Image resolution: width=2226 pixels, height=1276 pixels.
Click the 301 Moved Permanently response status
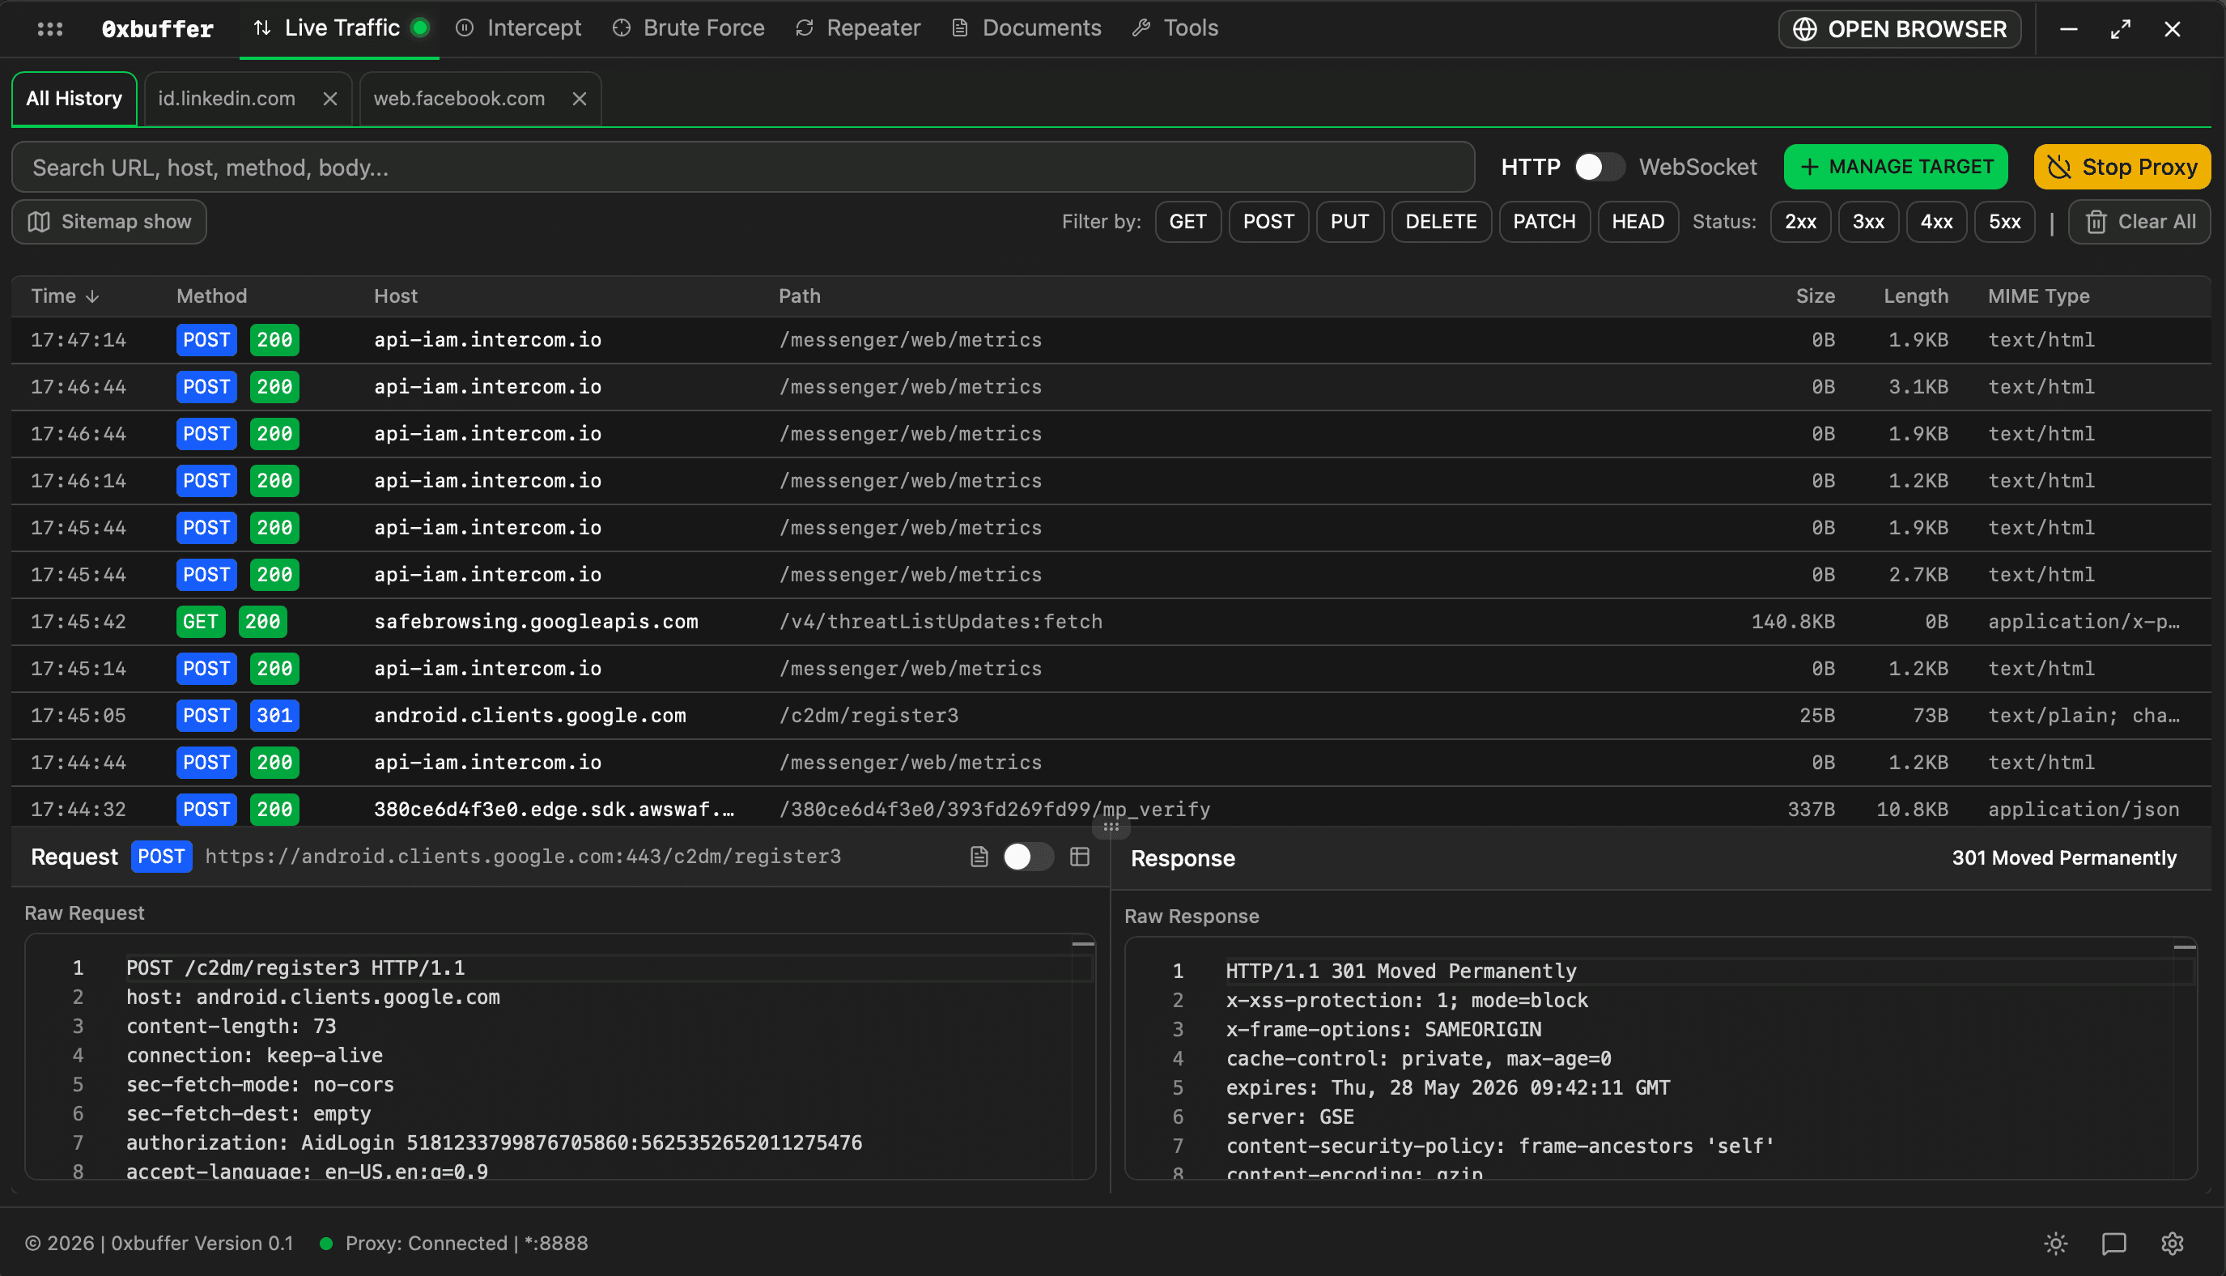click(x=2064, y=858)
